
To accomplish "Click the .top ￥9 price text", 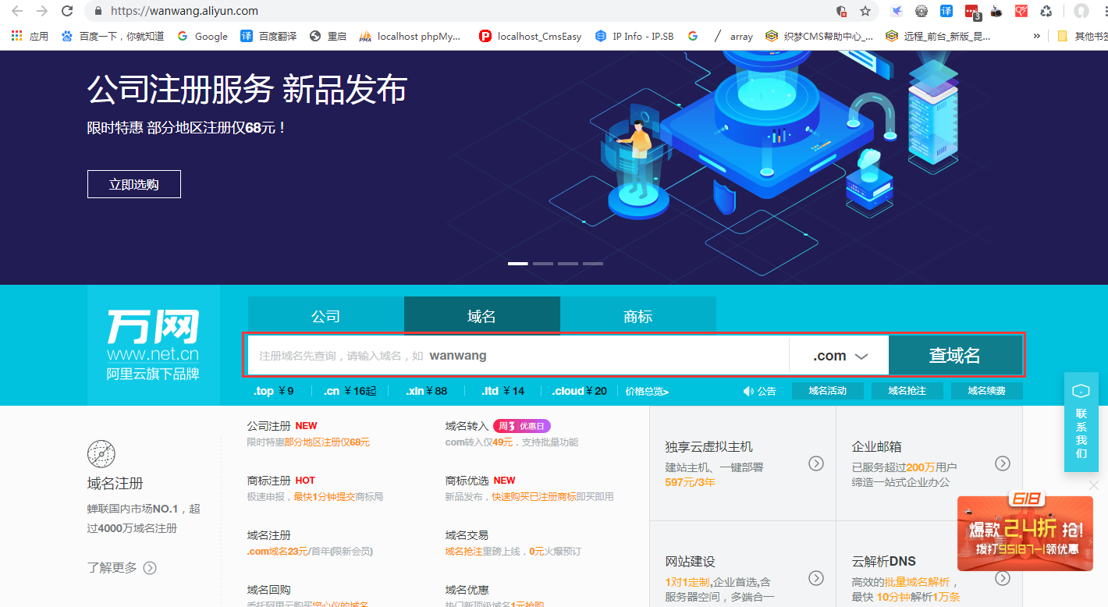I will click(x=274, y=391).
